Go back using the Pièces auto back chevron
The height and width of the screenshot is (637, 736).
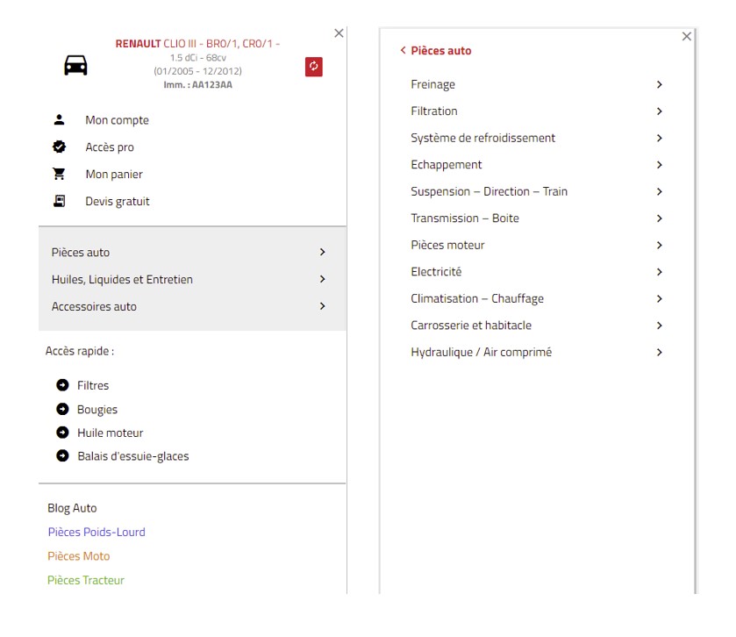[403, 50]
